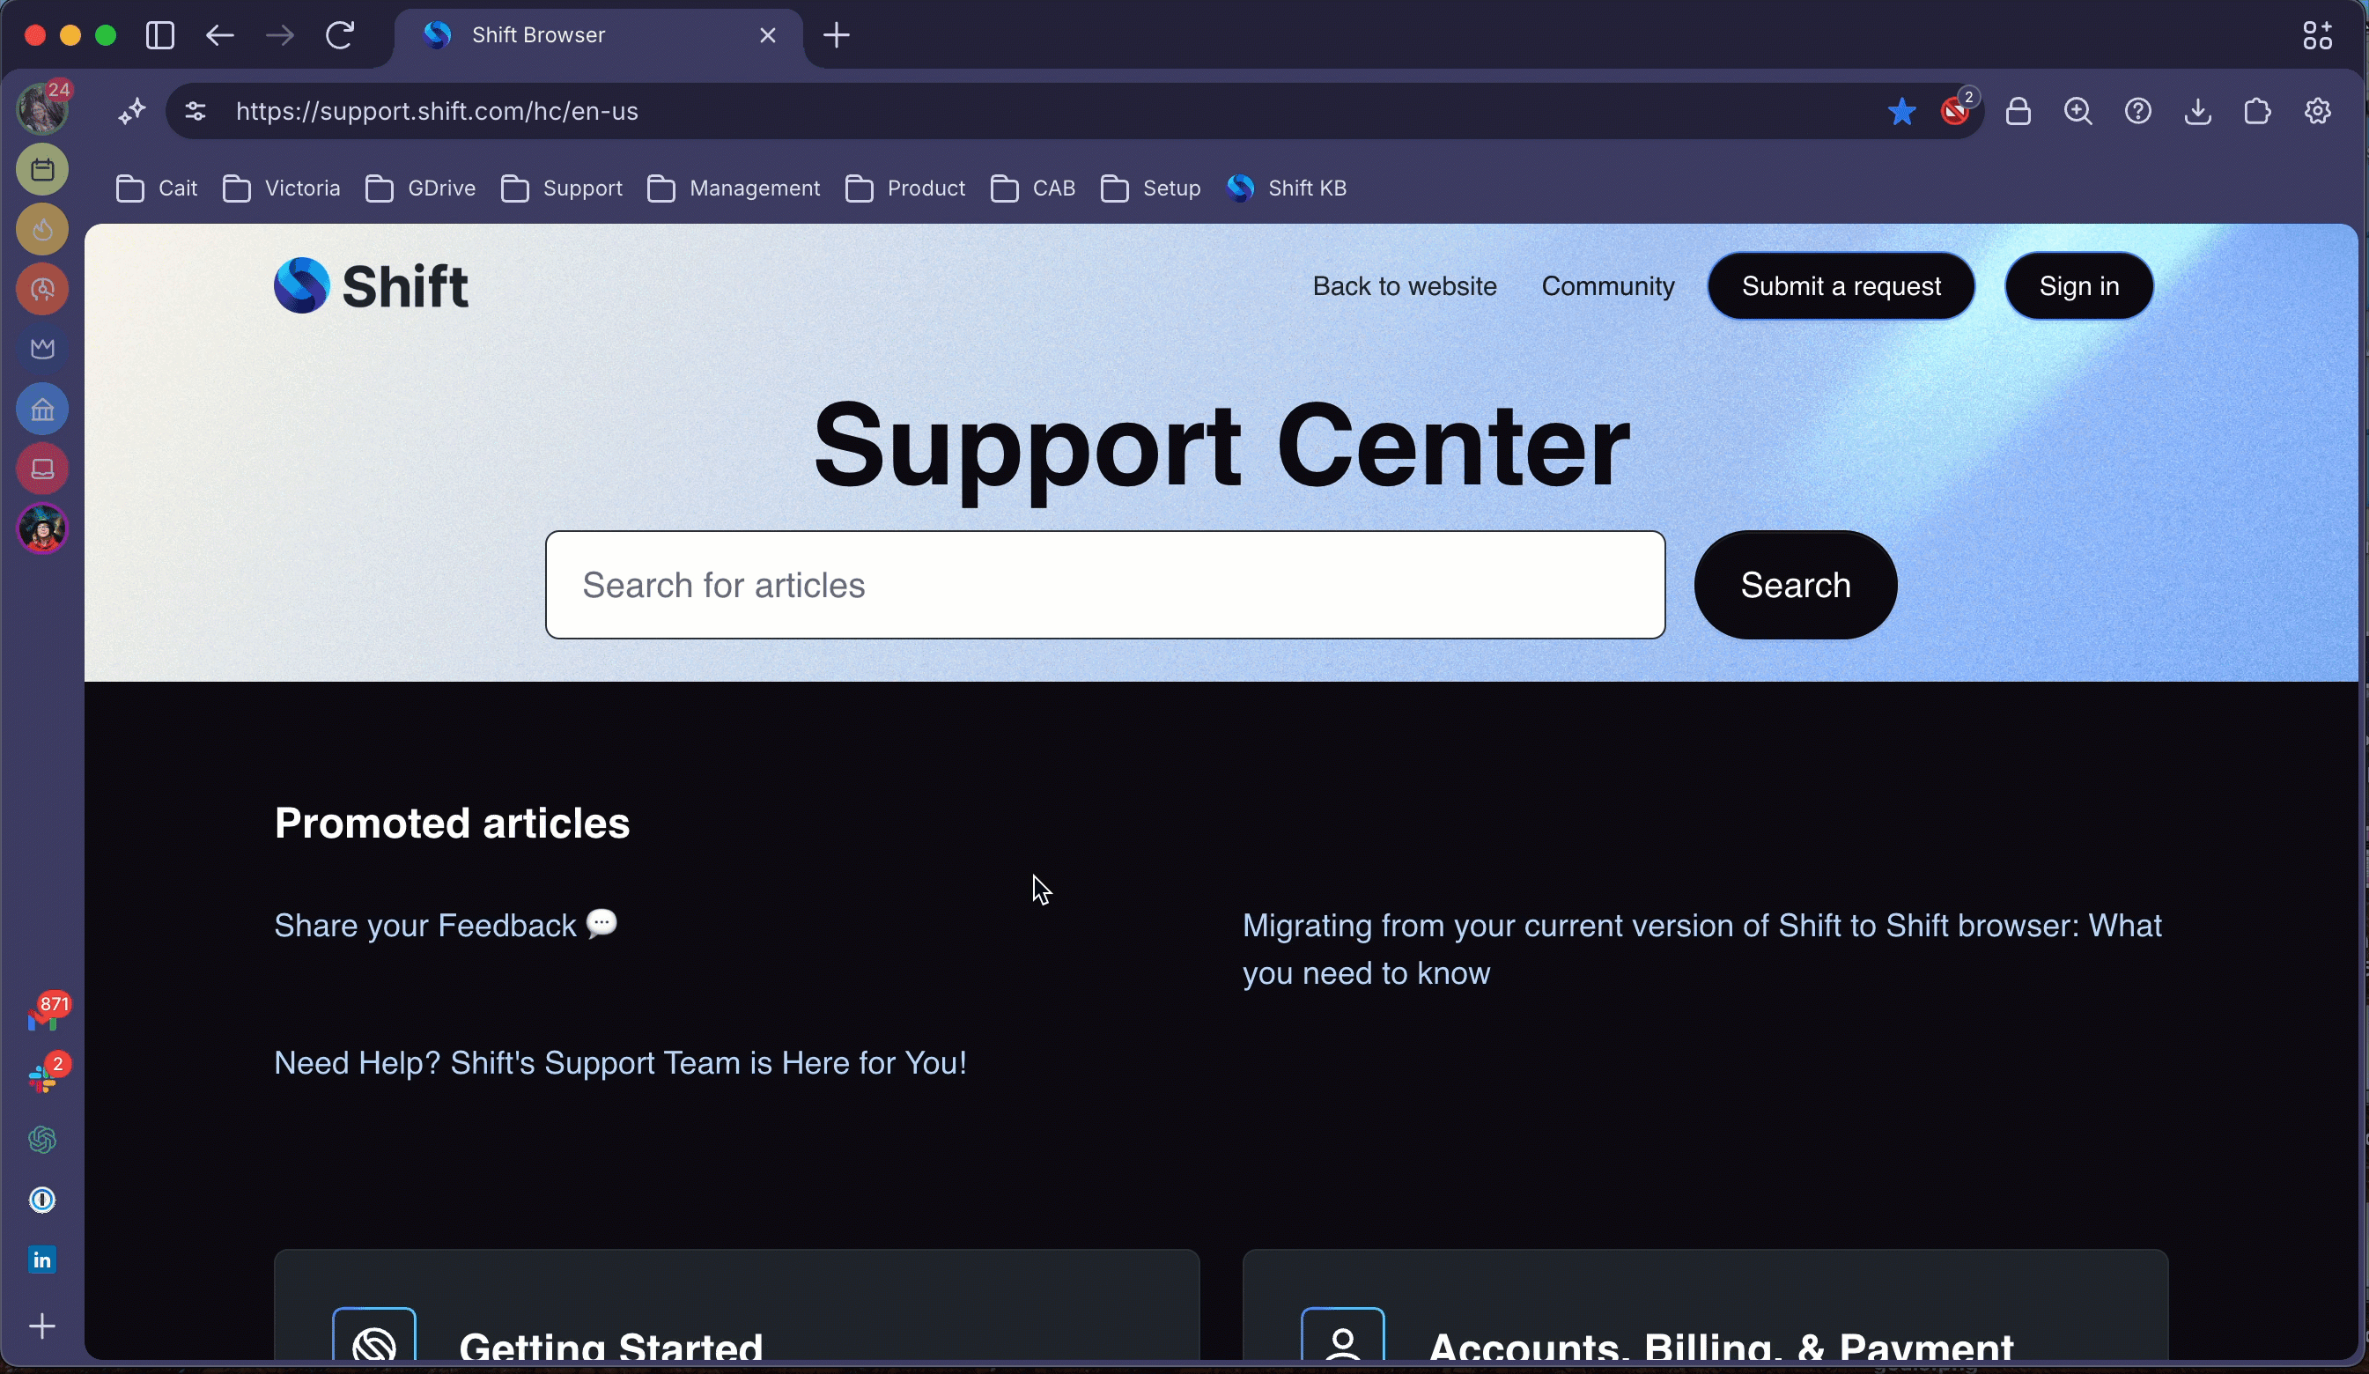
Task: Click the Accounts person icon
Action: coord(1342,1335)
